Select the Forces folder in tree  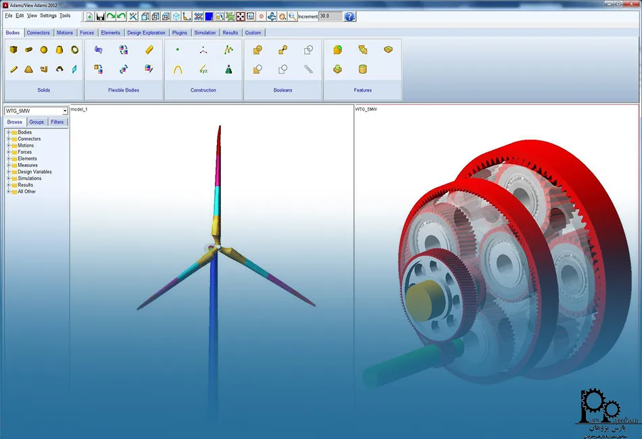tap(24, 152)
